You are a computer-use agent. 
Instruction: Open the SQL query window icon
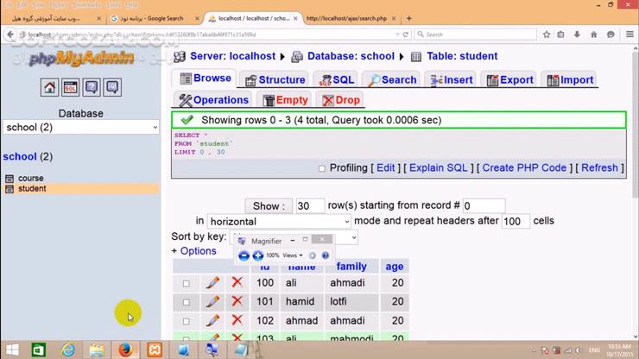pos(71,87)
